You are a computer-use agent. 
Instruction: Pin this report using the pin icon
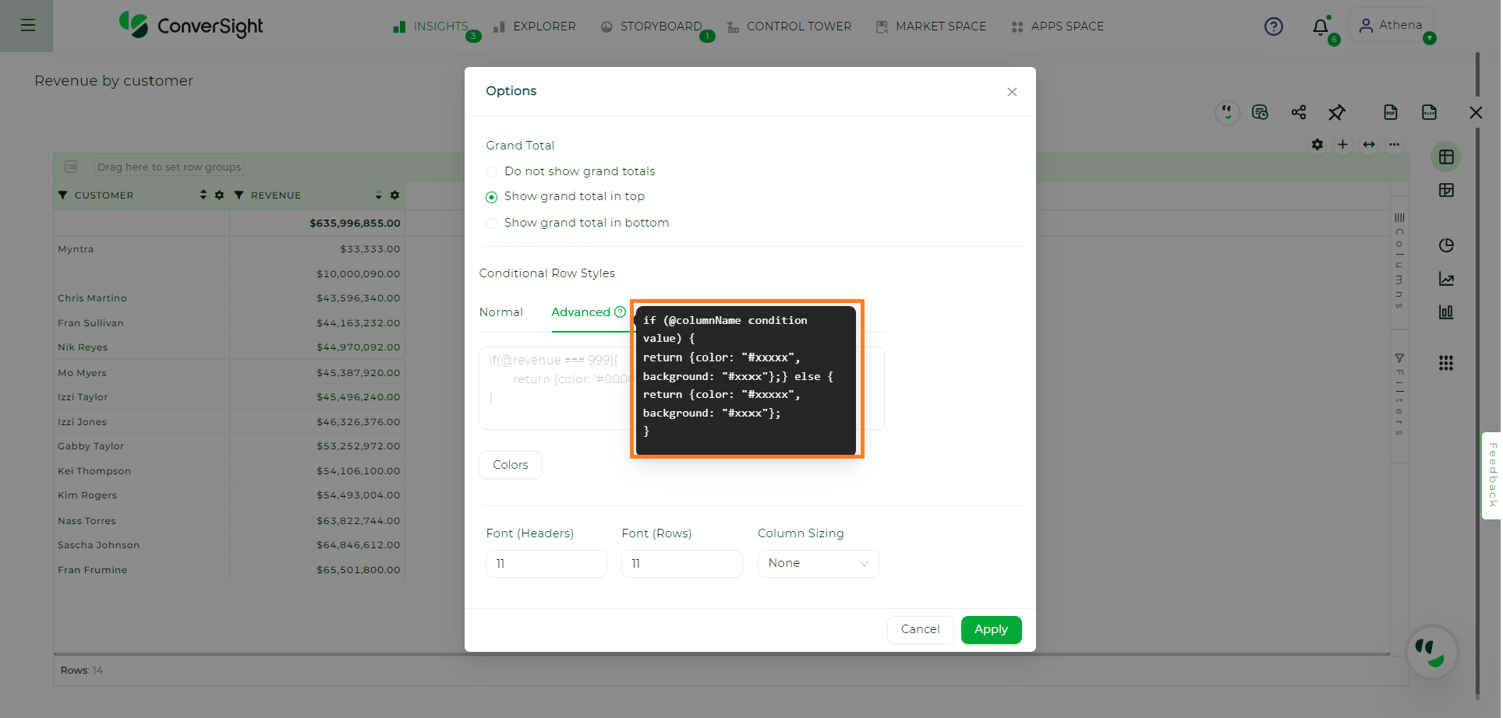point(1337,113)
